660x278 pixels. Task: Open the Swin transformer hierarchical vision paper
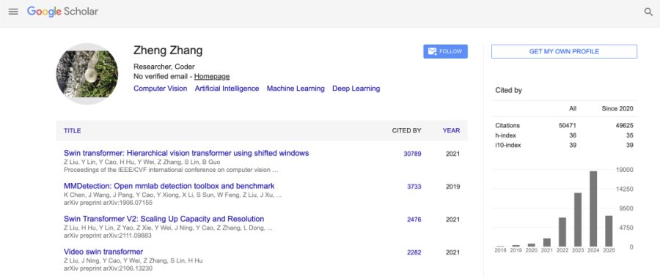186,154
